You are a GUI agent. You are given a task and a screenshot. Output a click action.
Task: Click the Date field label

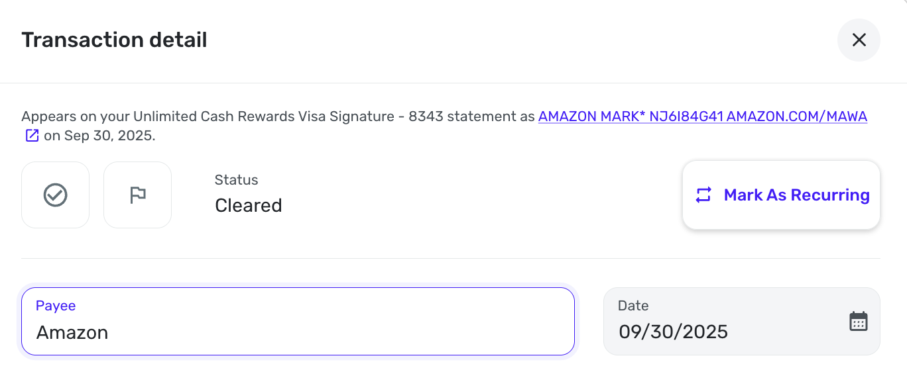(x=633, y=306)
